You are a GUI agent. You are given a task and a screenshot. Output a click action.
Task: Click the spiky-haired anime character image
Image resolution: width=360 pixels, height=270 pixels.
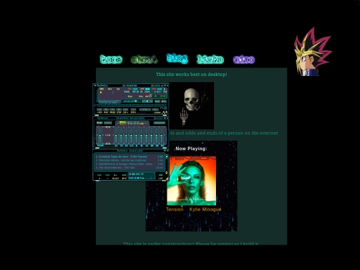pos(313,52)
